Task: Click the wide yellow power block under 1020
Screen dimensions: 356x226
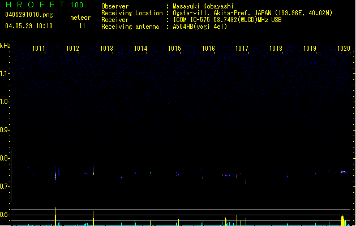Action: click(x=344, y=220)
